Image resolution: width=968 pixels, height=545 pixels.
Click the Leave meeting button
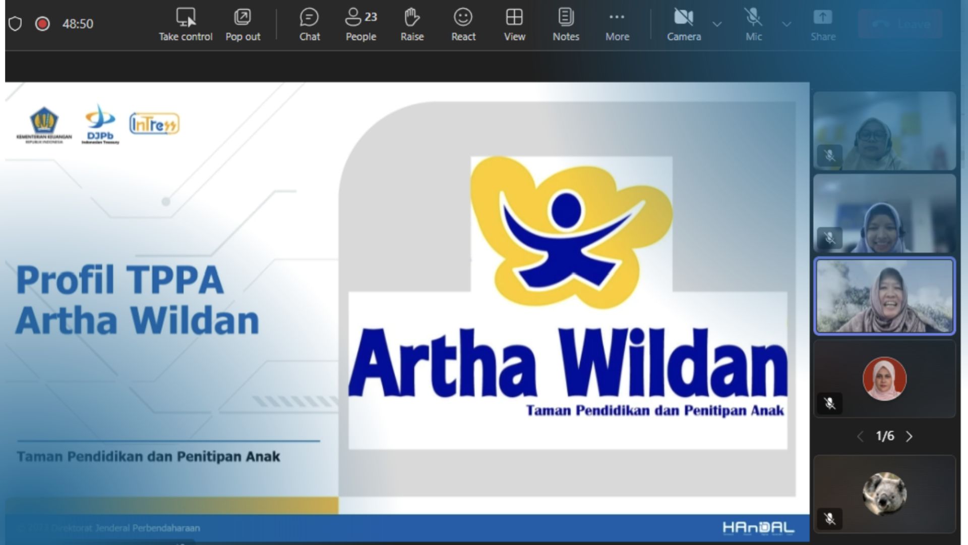(x=900, y=24)
